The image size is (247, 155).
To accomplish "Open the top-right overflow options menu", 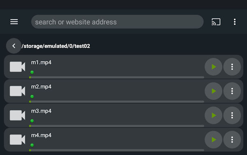I will [235, 22].
